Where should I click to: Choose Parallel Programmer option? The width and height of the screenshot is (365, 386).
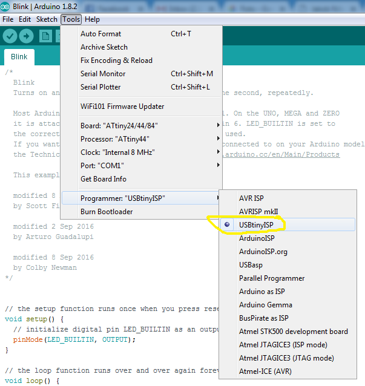tap(288, 278)
